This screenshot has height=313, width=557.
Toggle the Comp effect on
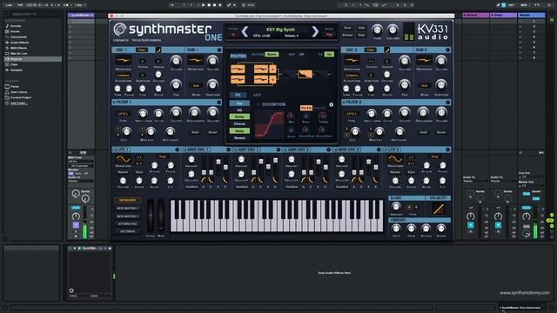(x=239, y=117)
